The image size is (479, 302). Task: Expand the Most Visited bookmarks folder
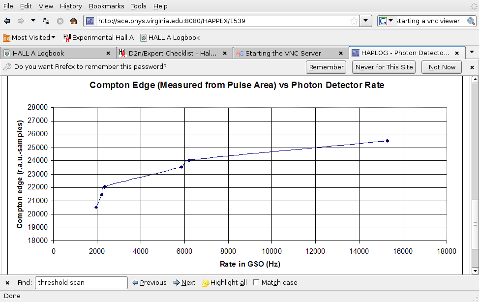coord(30,37)
